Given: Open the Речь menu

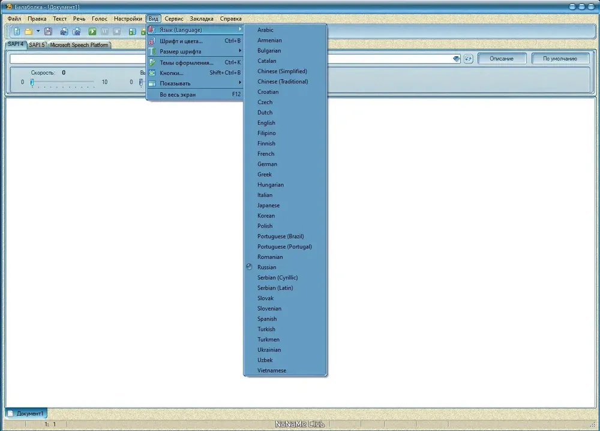Looking at the screenshot, I should (x=79, y=19).
